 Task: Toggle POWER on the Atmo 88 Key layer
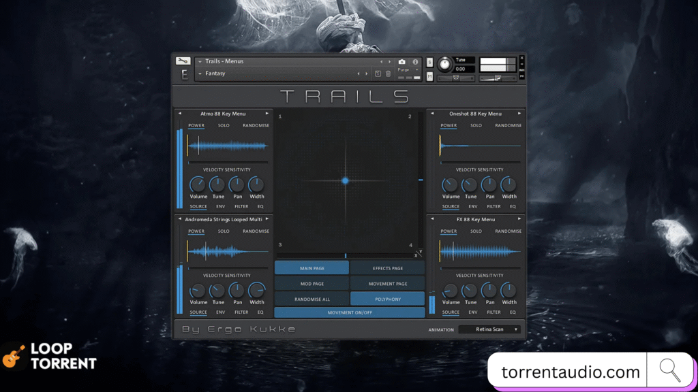[196, 125]
